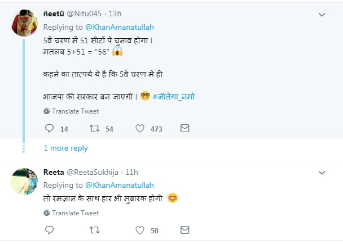This screenshot has height=244, width=343.
Task: Like Reeta's tweet with 50 likes
Action: (x=140, y=230)
